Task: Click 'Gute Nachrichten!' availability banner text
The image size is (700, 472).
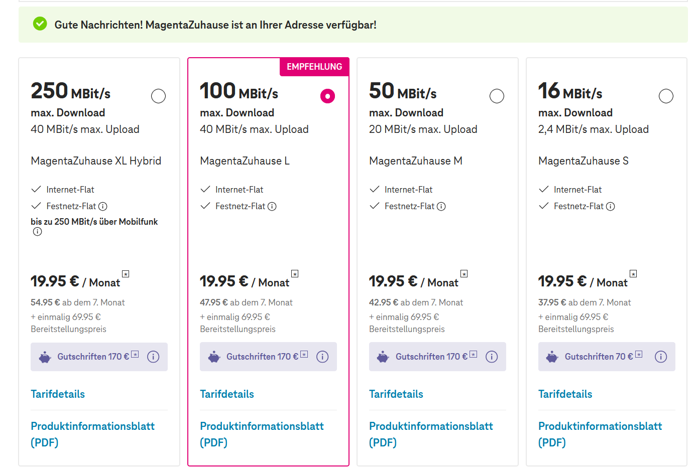Action: tap(215, 25)
